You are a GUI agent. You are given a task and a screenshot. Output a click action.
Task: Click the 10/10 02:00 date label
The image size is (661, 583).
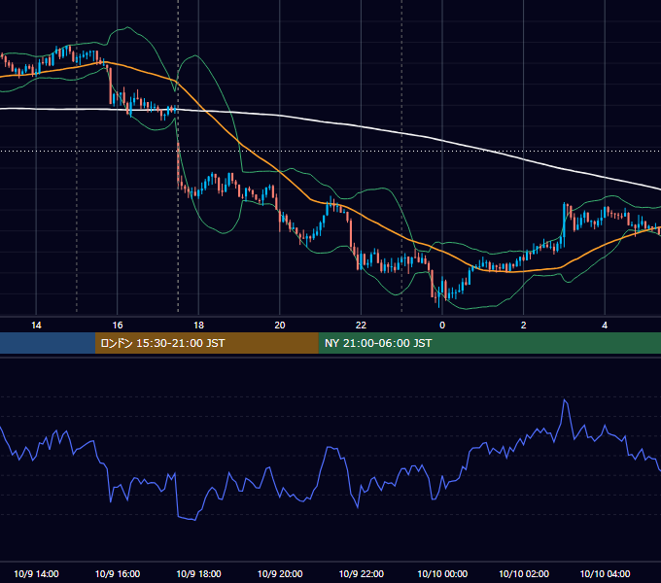(x=524, y=573)
